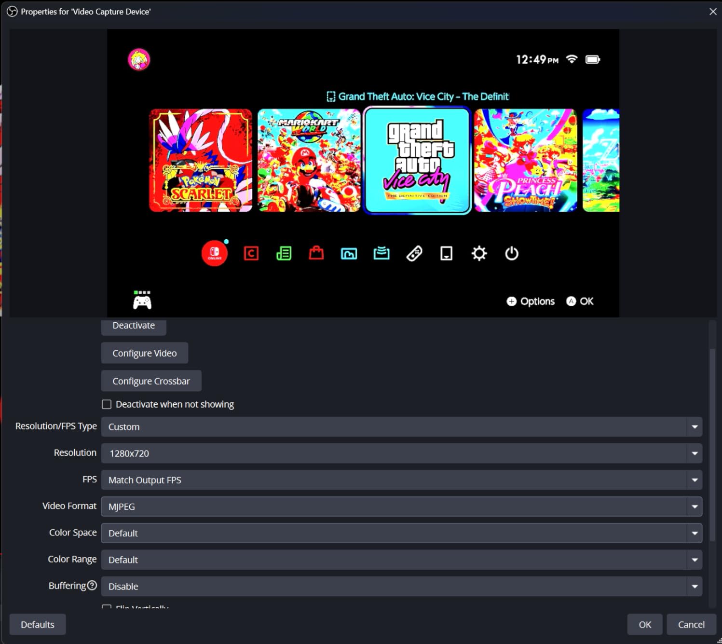Open the Album picture icon

(x=349, y=253)
